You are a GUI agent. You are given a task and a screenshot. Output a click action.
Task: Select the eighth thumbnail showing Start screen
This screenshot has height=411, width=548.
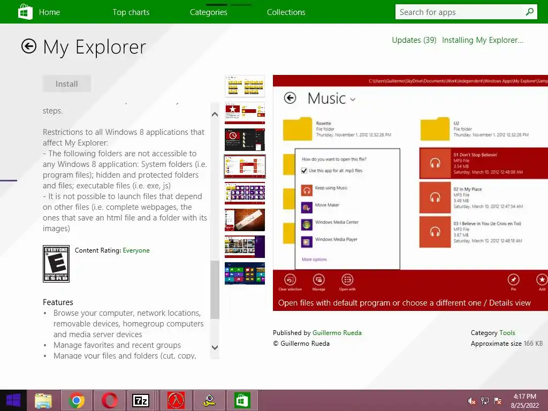[245, 273]
